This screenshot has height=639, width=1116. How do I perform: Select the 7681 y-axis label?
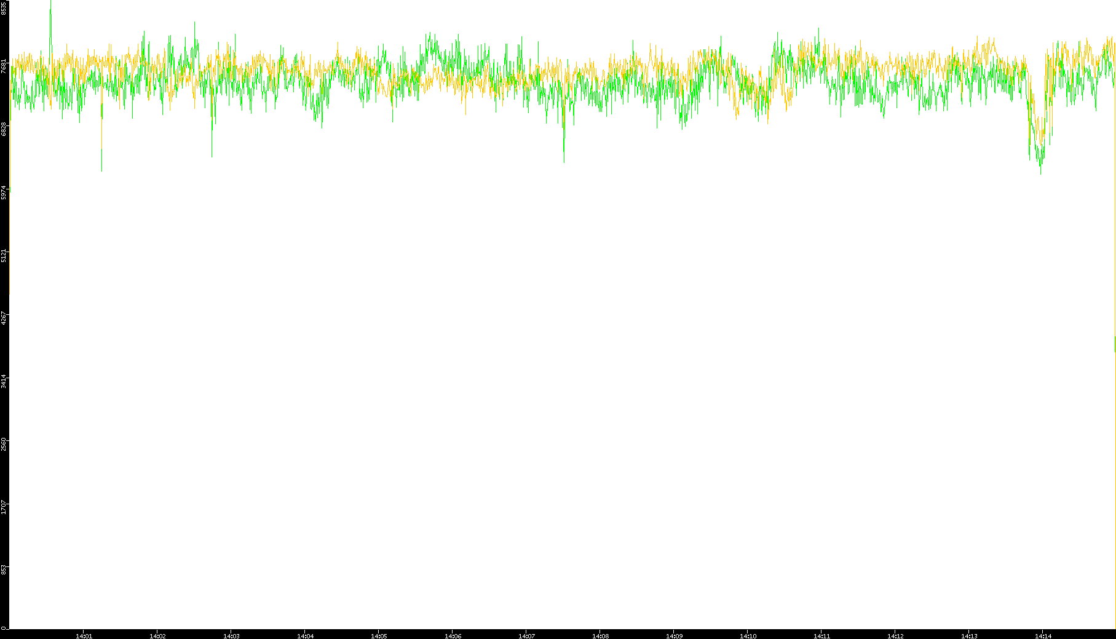point(4,66)
